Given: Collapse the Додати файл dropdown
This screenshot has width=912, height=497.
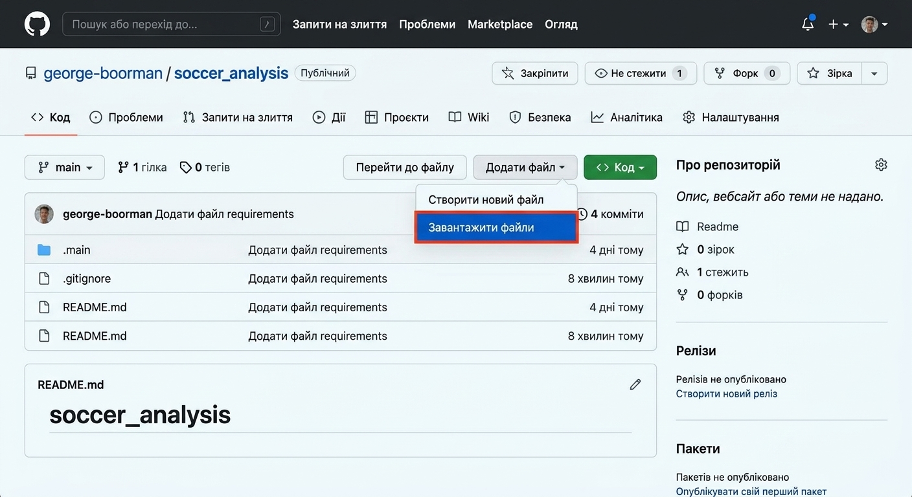Looking at the screenshot, I should (525, 168).
